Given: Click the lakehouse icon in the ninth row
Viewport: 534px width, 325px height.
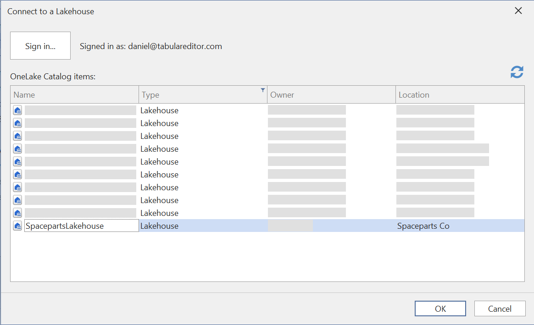Looking at the screenshot, I should click(x=17, y=213).
